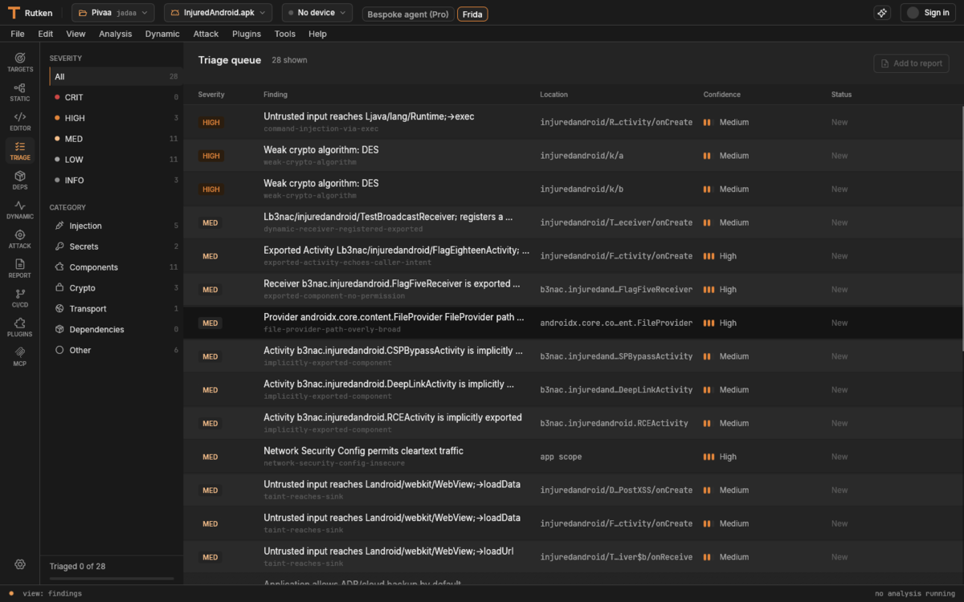Screen dimensions: 964x602
Task: Open the Dynamic menu
Action: tap(162, 34)
